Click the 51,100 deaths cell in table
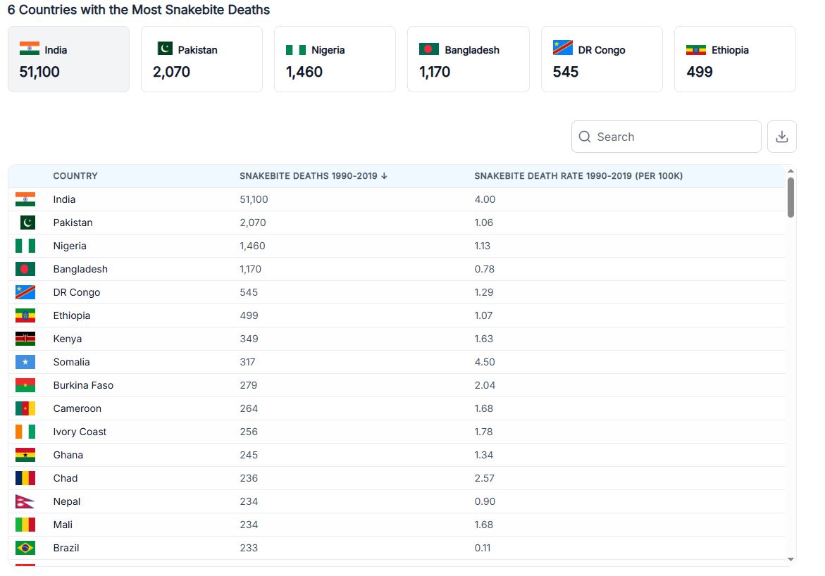This screenshot has height=576, width=825. coord(254,199)
